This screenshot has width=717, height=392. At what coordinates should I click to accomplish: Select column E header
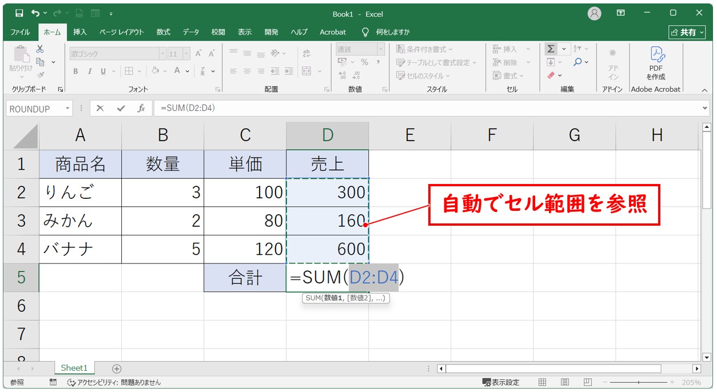pyautogui.click(x=409, y=135)
